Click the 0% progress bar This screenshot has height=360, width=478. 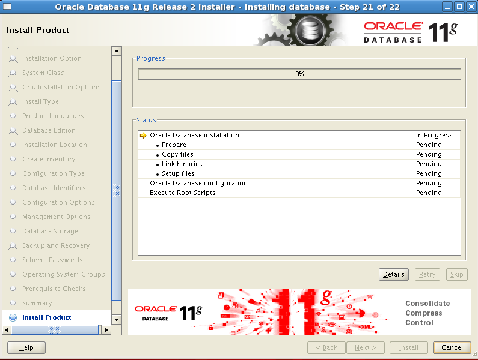point(299,74)
